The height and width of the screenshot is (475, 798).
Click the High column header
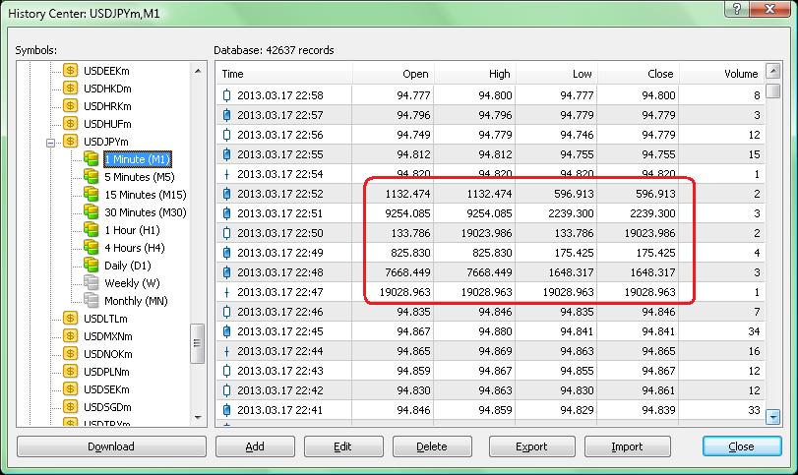click(474, 74)
